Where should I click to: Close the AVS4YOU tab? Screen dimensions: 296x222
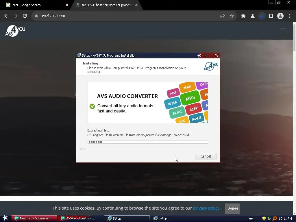point(136,5)
